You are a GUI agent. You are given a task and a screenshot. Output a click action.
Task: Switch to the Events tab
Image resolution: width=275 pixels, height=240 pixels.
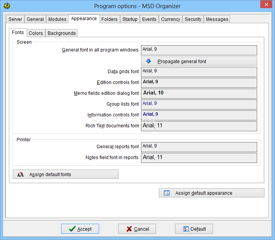[149, 19]
